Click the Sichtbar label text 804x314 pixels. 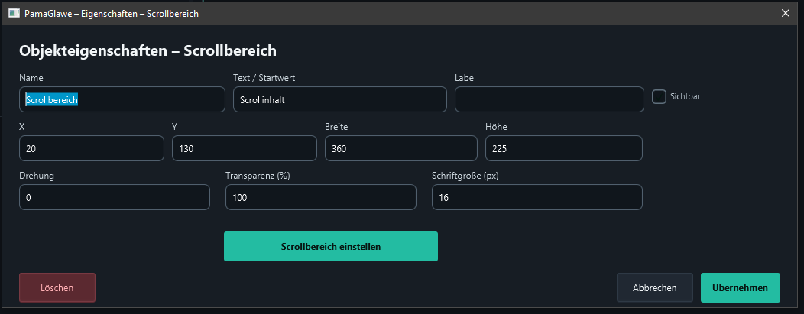685,96
